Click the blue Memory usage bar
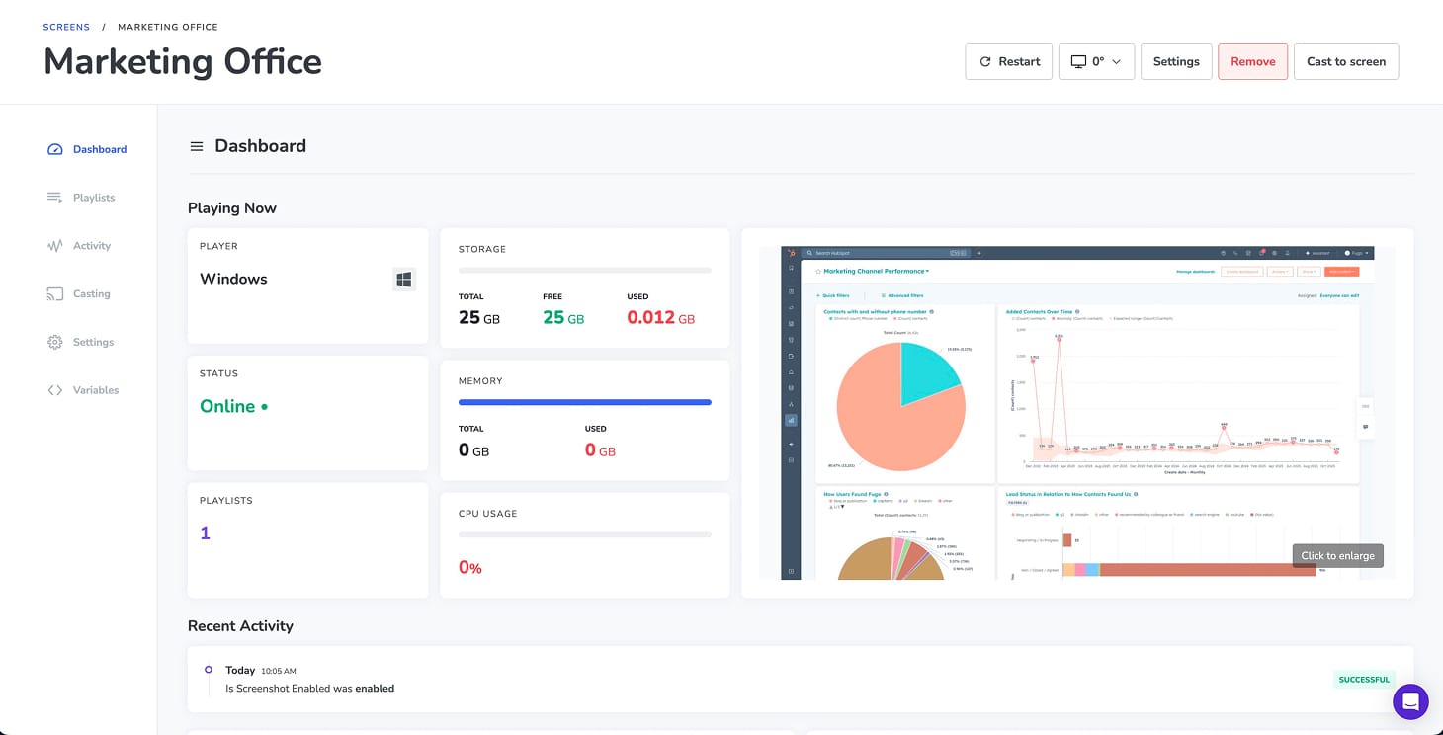Image resolution: width=1443 pixels, height=735 pixels. click(x=584, y=402)
